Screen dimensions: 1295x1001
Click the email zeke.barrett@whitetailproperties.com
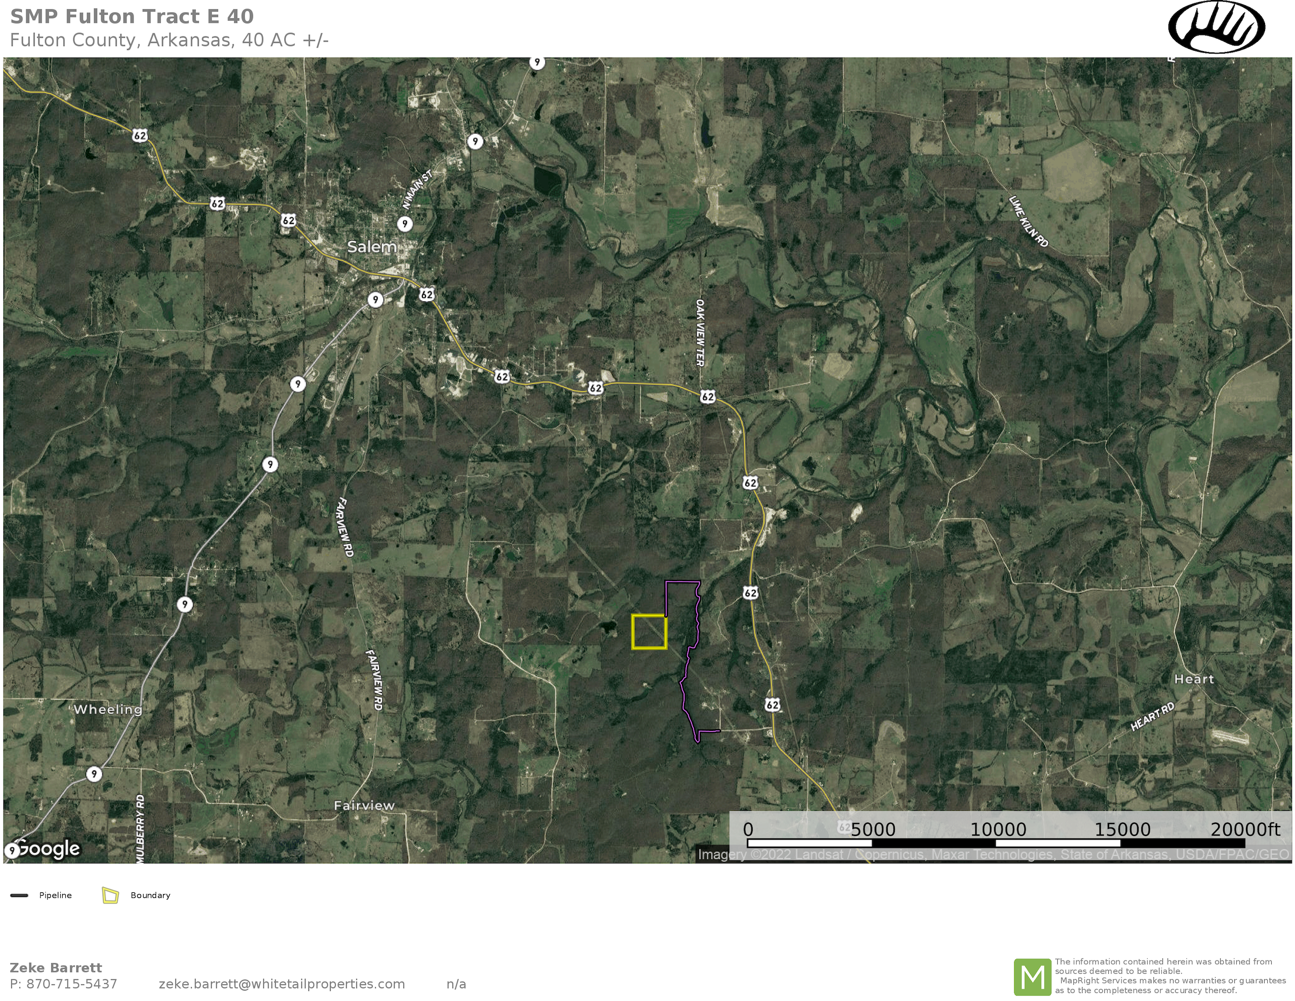[282, 984]
